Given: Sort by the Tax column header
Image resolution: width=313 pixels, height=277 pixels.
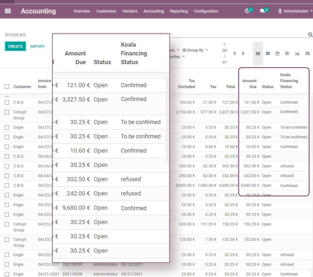Looking at the screenshot, I should tap(213, 87).
